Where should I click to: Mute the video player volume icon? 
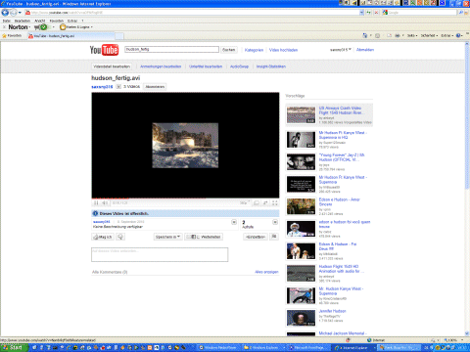(x=105, y=202)
